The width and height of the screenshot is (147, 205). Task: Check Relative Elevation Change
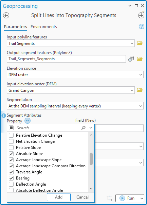click(x=11, y=135)
